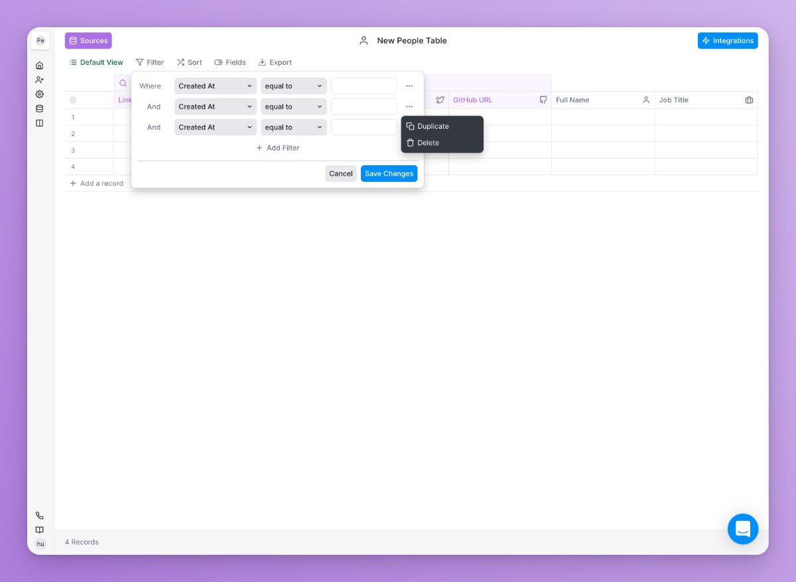Open the Where row 'equal to' operator dropdown

(x=294, y=86)
